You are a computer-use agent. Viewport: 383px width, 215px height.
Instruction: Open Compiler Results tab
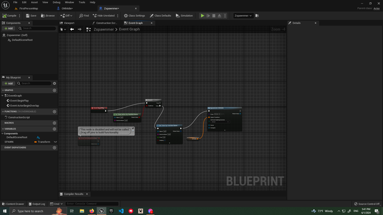pyautogui.click(x=73, y=194)
